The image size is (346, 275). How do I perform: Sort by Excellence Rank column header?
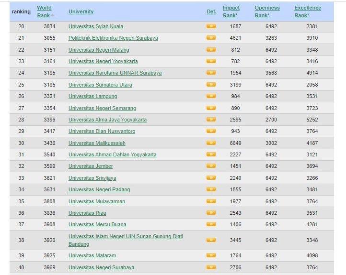coord(308,11)
